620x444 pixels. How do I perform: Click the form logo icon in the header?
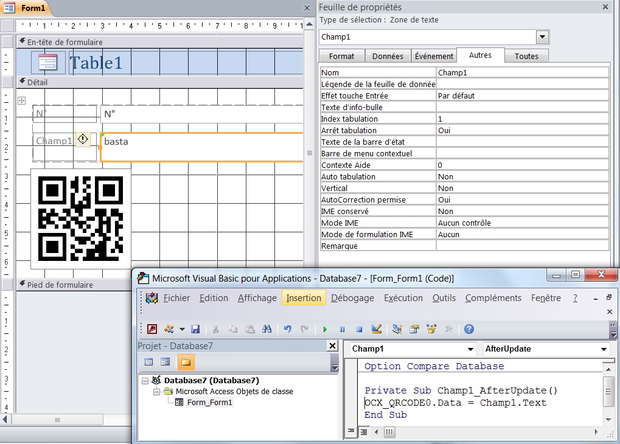[48, 63]
